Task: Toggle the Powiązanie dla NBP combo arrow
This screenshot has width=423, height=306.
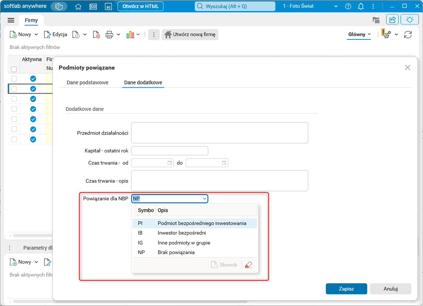Action: pyautogui.click(x=204, y=198)
